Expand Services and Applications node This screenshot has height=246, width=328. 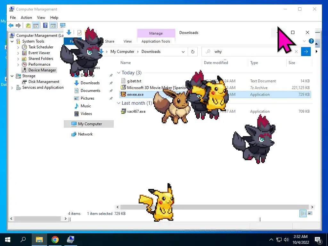[12, 88]
